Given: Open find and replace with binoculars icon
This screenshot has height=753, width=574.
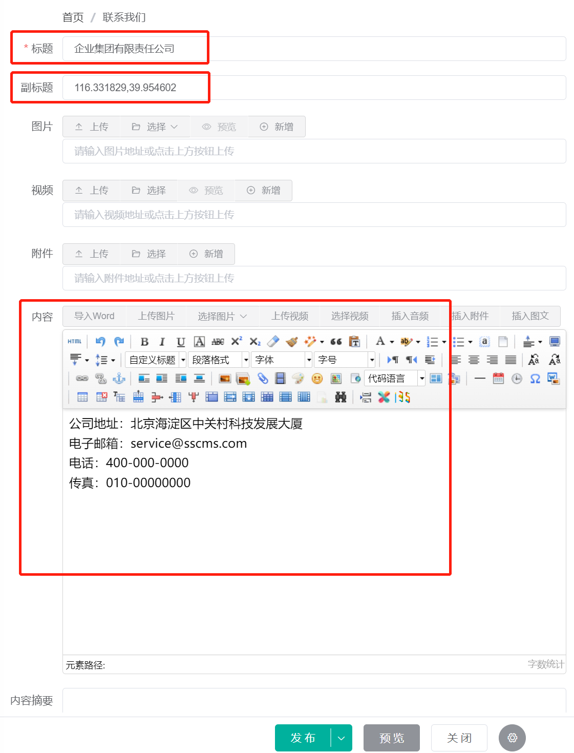Looking at the screenshot, I should 340,397.
